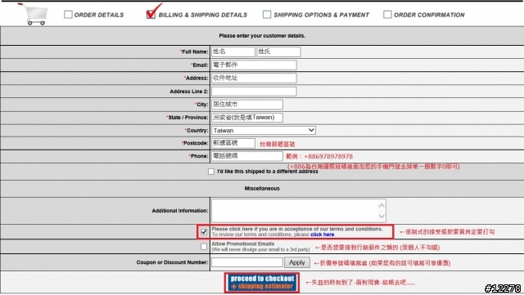Open the 'click here' terms link

tap(322, 235)
